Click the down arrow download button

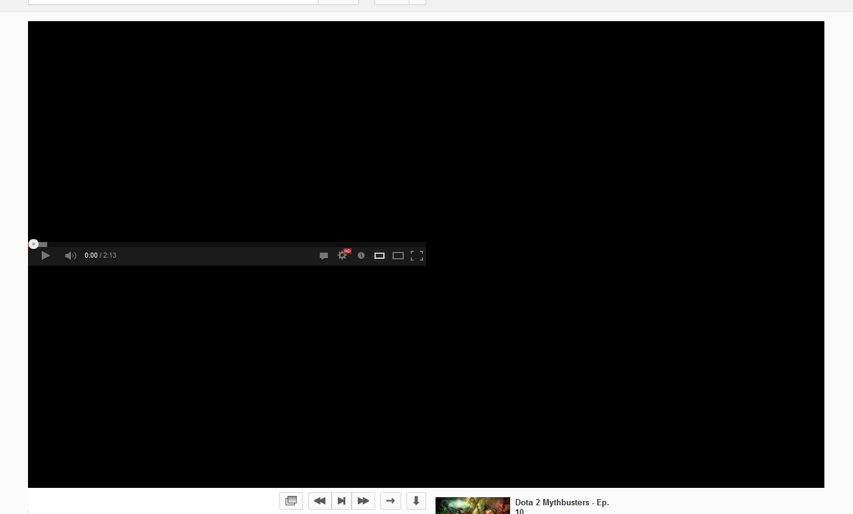click(416, 501)
